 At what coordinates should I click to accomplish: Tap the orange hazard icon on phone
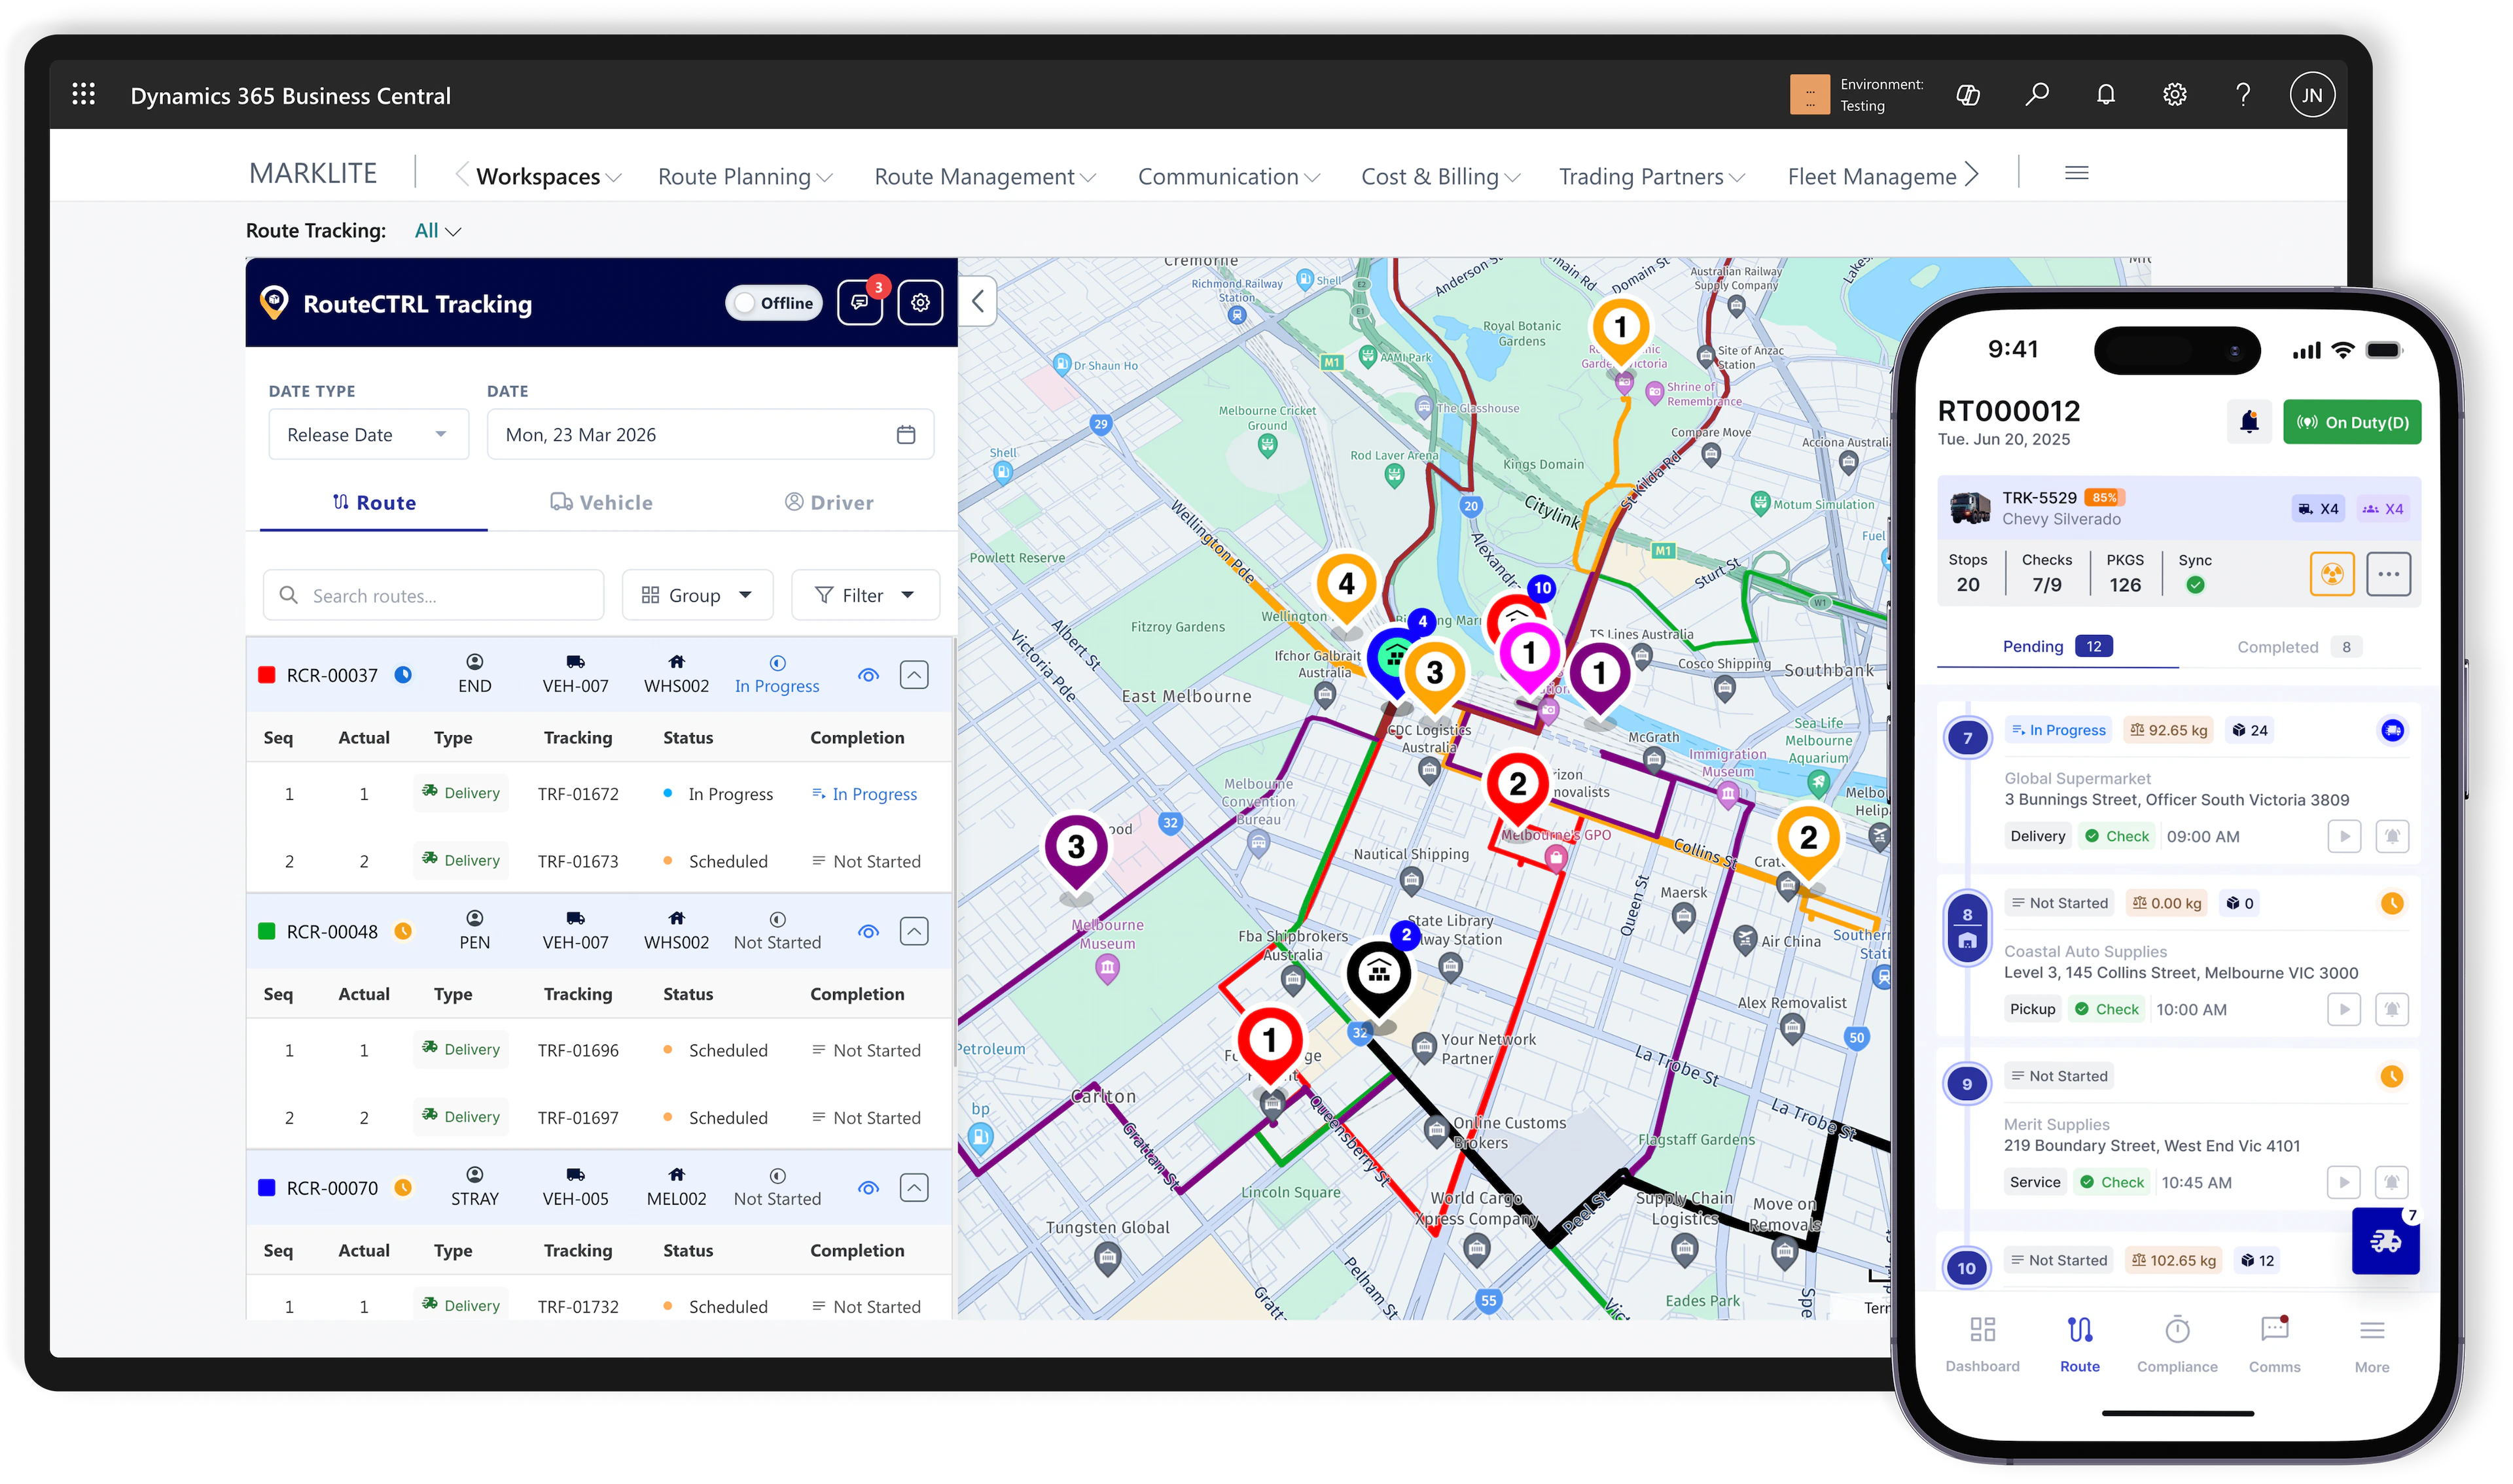click(x=2333, y=575)
